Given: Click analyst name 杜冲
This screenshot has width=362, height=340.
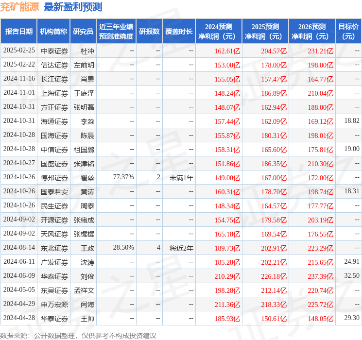Looking at the screenshot, I should (x=87, y=51).
